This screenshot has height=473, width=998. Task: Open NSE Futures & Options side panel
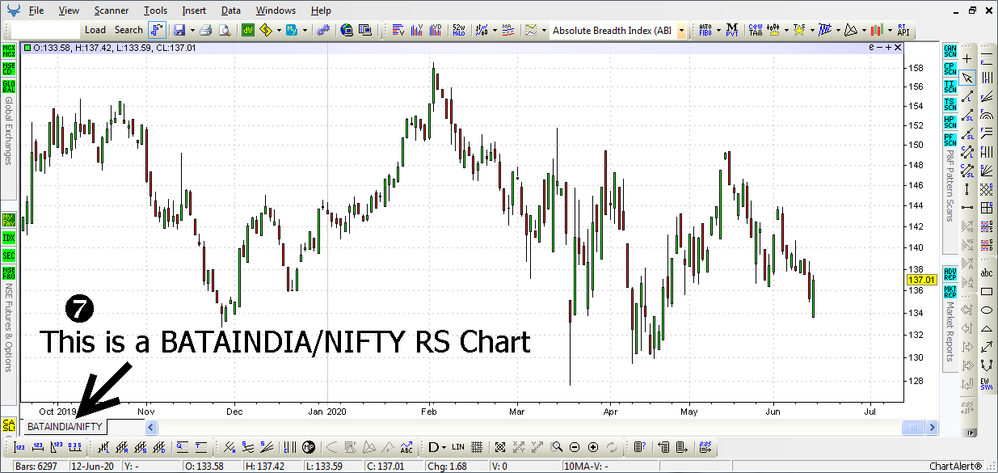[x=9, y=327]
